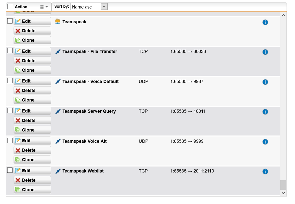Click the vertical scrollbar thumb
The width and height of the screenshot is (295, 204).
[283, 185]
